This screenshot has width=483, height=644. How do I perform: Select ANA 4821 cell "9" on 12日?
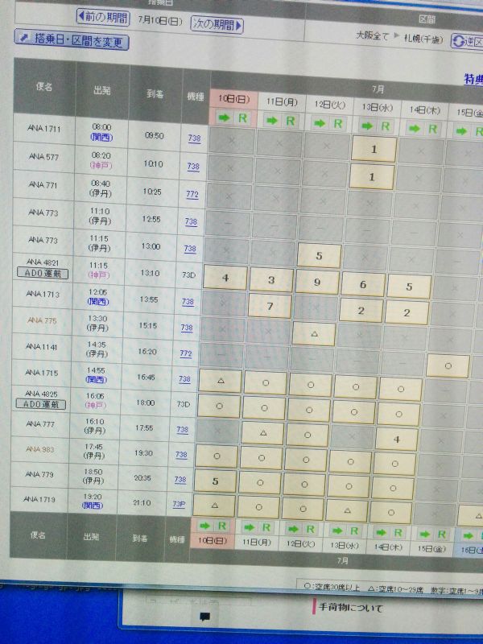317,283
